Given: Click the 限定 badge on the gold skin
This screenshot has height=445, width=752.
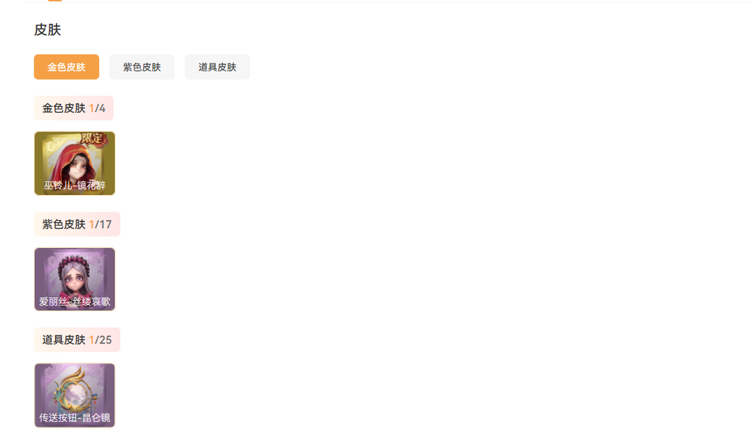Looking at the screenshot, I should click(93, 139).
